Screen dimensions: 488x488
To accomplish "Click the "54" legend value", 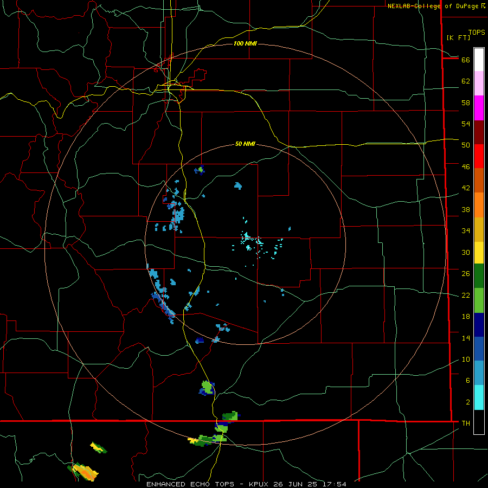I will click(466, 124).
